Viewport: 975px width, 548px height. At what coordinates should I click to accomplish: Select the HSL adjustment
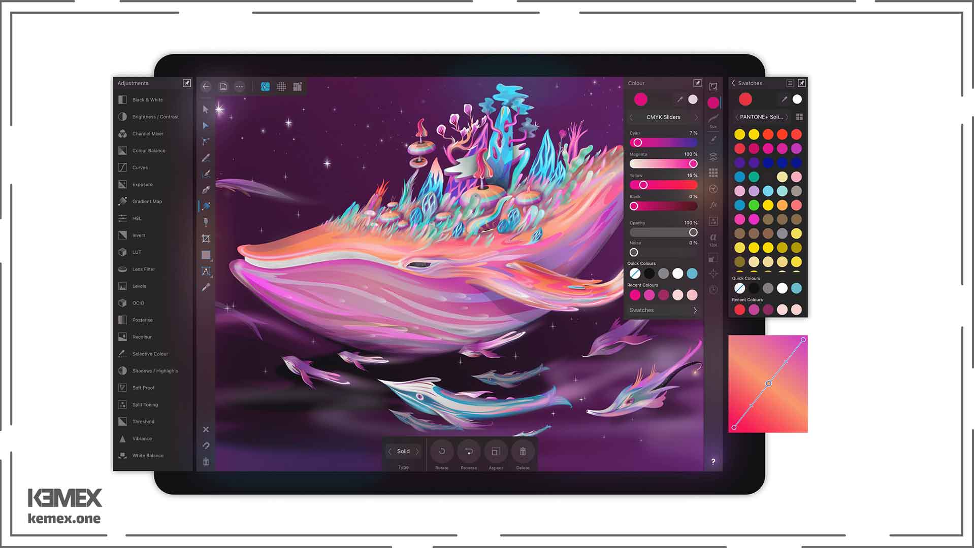coord(136,218)
